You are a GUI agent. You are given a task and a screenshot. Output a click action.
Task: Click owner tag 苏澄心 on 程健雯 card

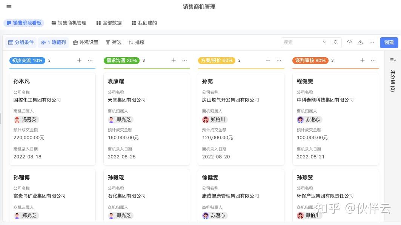pos(309,119)
